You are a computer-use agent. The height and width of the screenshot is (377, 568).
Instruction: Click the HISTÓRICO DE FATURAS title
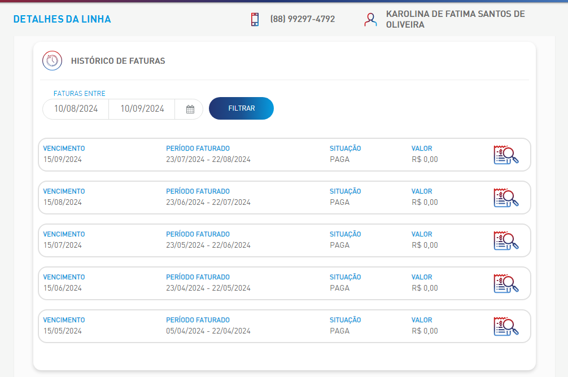point(118,61)
